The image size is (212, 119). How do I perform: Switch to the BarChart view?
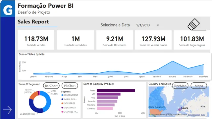51,86
